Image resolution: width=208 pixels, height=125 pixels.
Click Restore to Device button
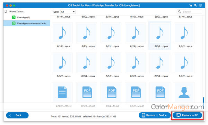(x=155, y=115)
